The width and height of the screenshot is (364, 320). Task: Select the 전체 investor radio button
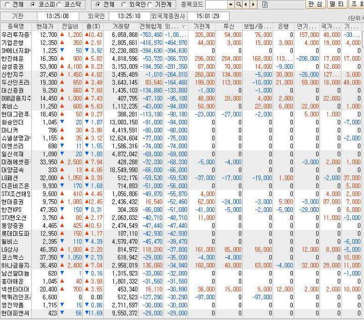(x=98, y=5)
